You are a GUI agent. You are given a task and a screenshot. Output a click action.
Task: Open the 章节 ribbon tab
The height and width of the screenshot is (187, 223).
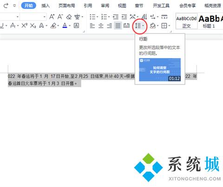click(x=139, y=6)
